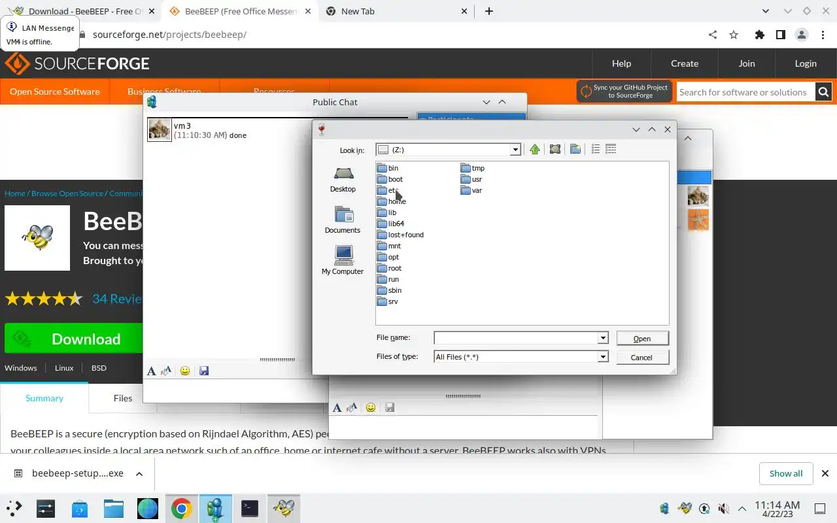Go up one folder level in file dialog
837x523 pixels.
[535, 150]
